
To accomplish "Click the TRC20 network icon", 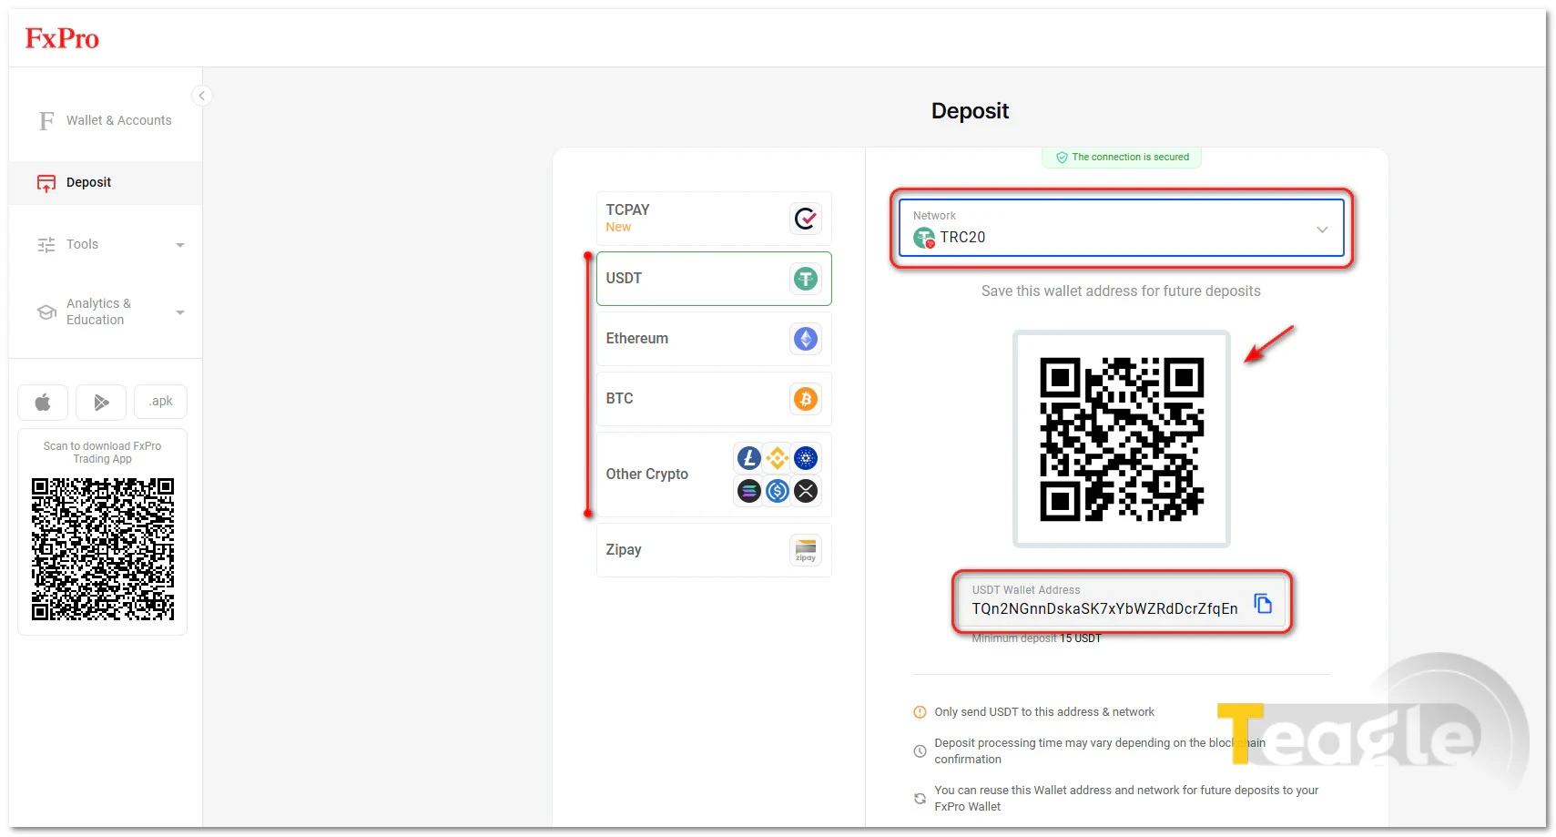I will pyautogui.click(x=924, y=238).
